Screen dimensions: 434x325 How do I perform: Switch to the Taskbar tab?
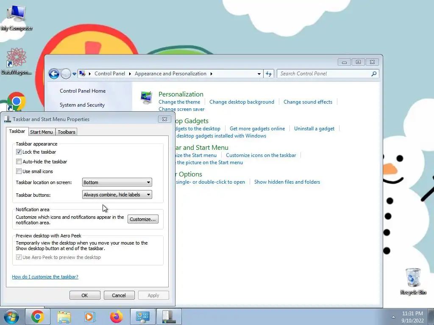pyautogui.click(x=17, y=131)
